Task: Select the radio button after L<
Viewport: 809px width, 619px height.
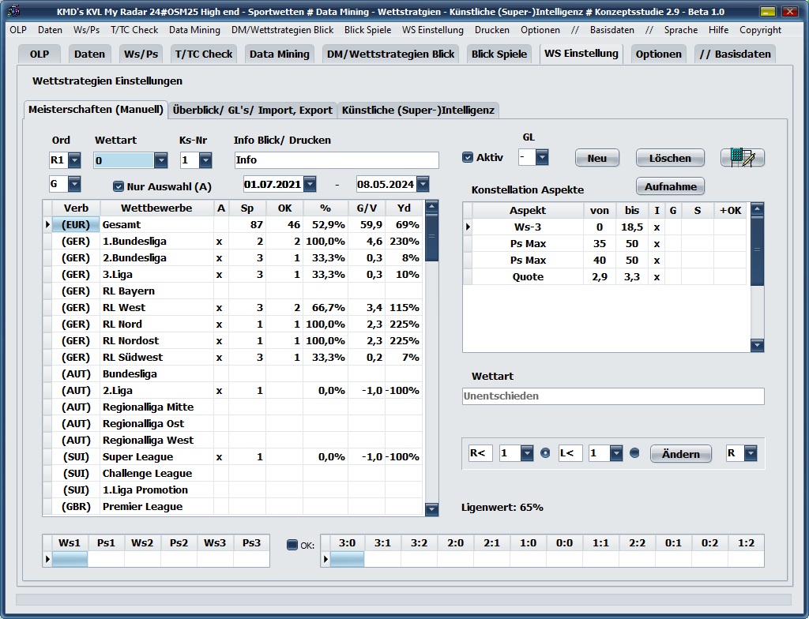Action: pos(634,453)
